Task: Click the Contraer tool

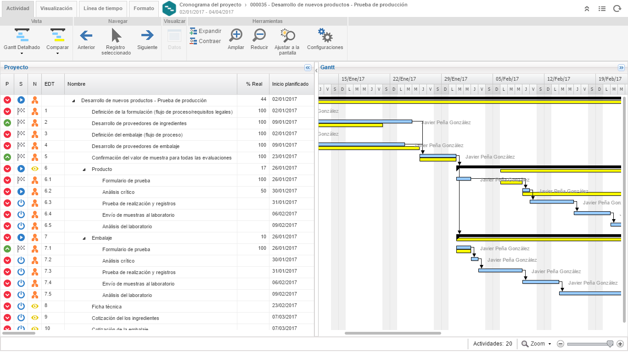Action: pyautogui.click(x=206, y=41)
